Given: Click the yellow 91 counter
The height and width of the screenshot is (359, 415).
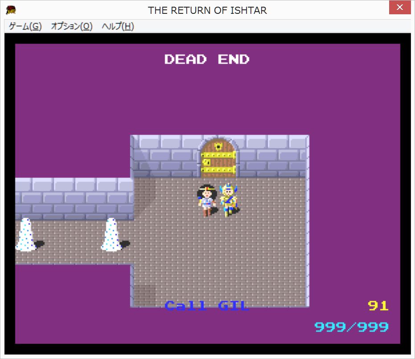Looking at the screenshot, I should 378,306.
